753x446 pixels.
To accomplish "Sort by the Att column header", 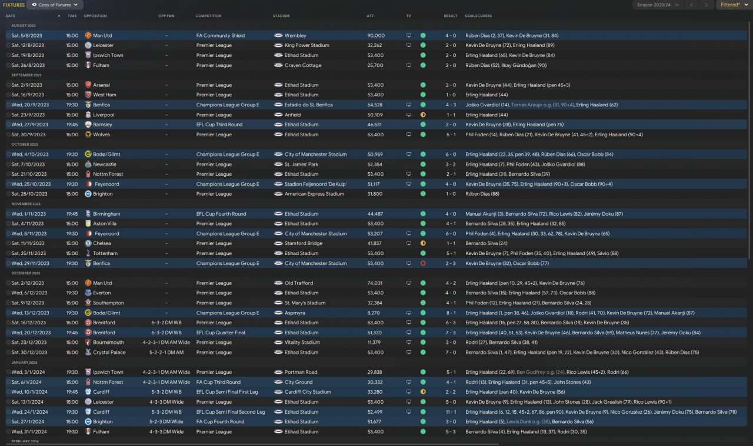I will tap(370, 16).
